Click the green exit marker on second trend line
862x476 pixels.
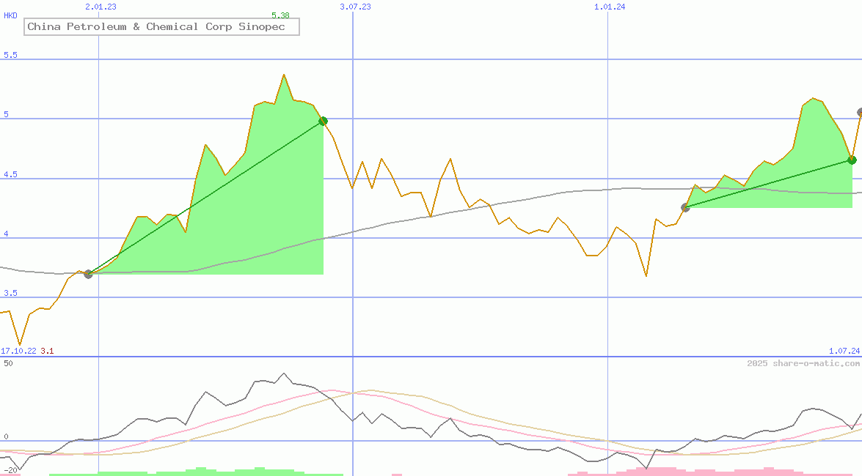[852, 160]
